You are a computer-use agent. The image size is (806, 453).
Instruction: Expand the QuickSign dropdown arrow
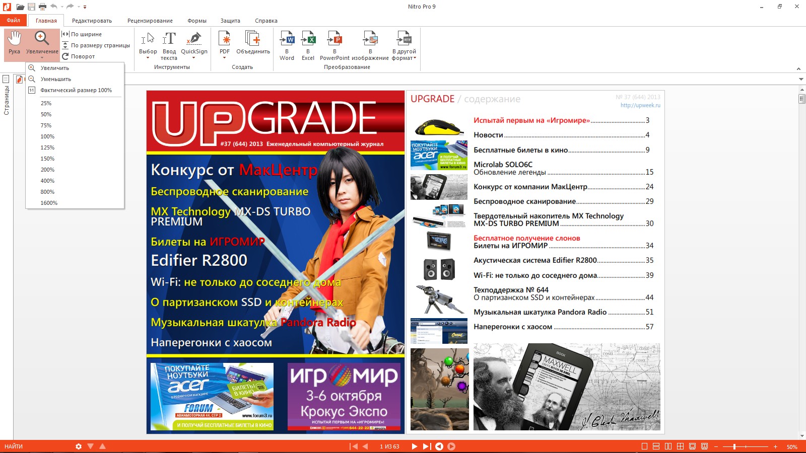click(194, 58)
